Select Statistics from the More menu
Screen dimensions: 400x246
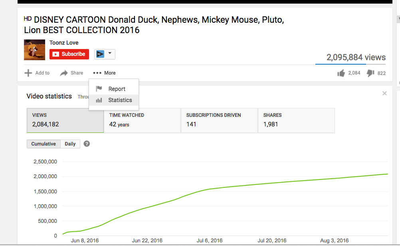(x=120, y=100)
